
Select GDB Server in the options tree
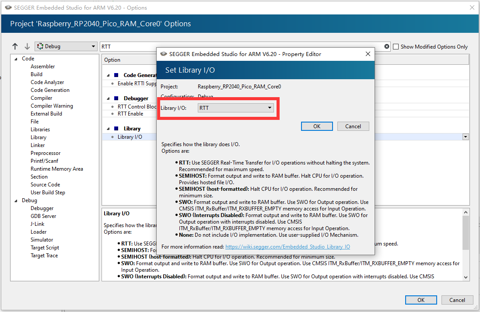[x=43, y=216]
